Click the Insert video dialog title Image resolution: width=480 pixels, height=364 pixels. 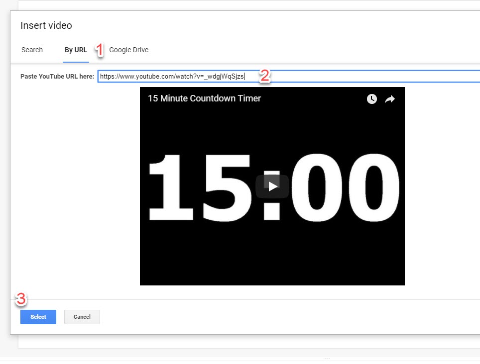click(46, 25)
